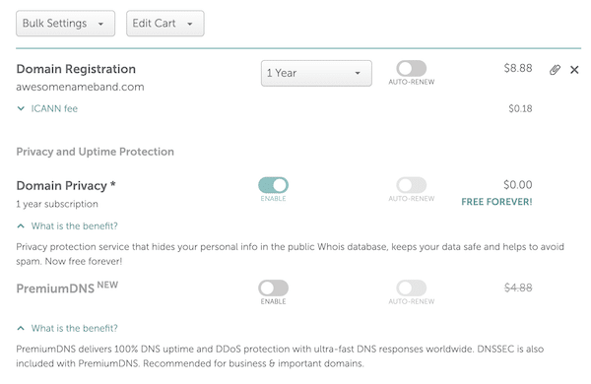Click the paperclip coupon icon for domain
591x384 pixels.
[x=555, y=70]
